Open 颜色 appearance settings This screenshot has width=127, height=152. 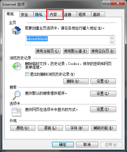[23, 128]
